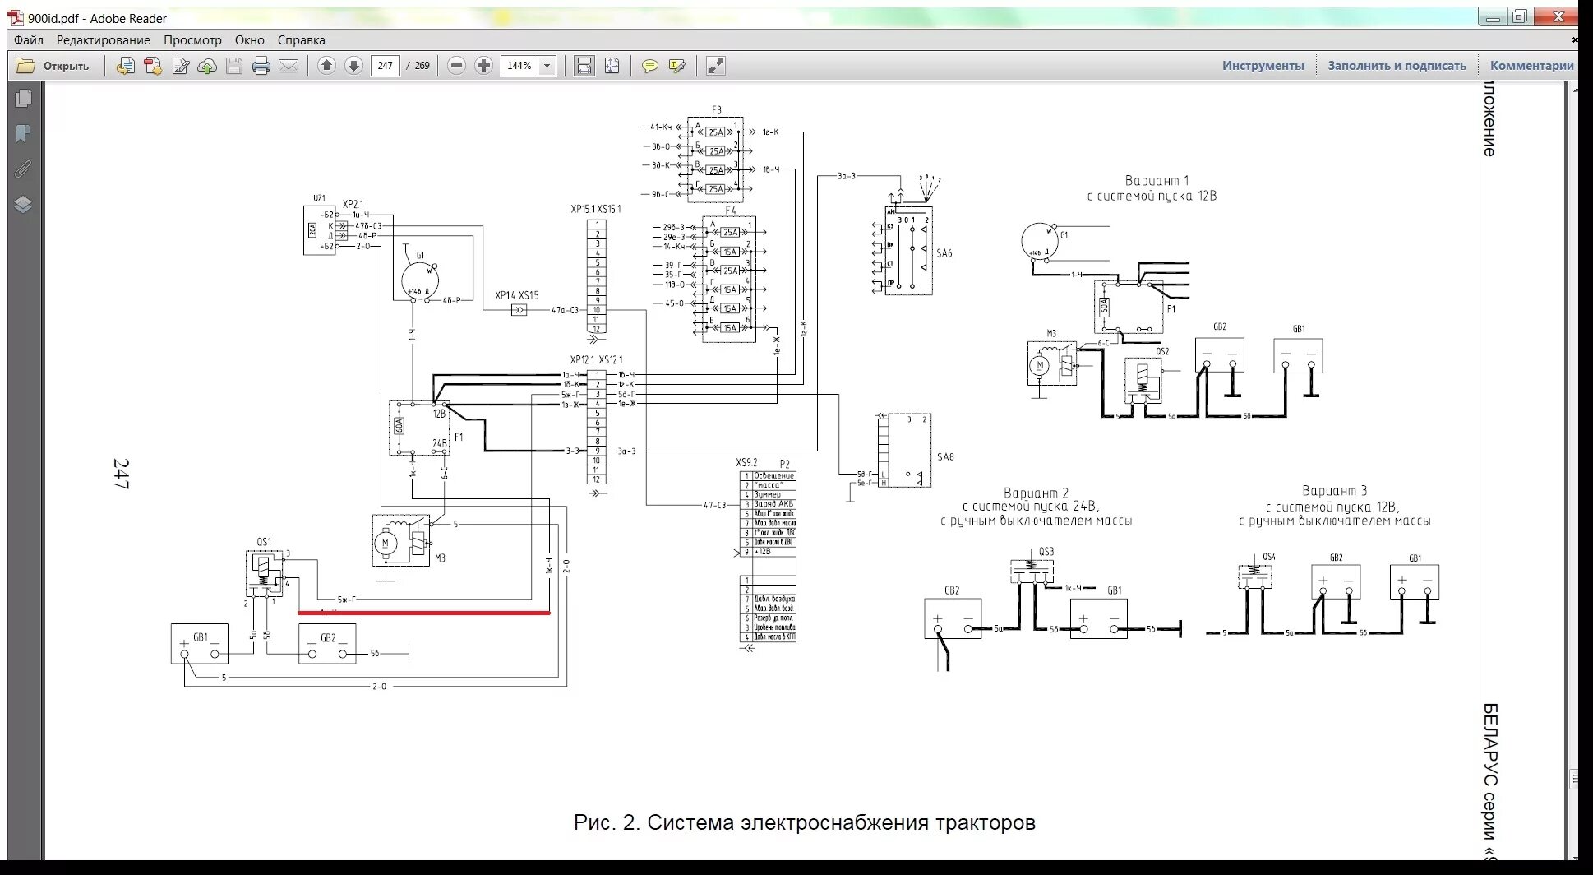Screen dimensions: 1593x875
Task: Open the zoom level dropdown arrow
Action: click(x=547, y=66)
